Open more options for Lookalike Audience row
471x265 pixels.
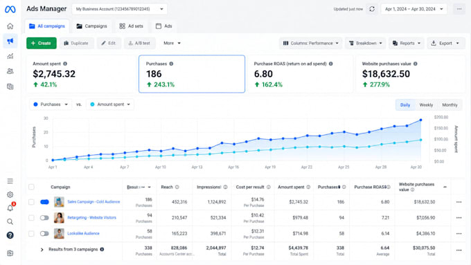tap(459, 233)
